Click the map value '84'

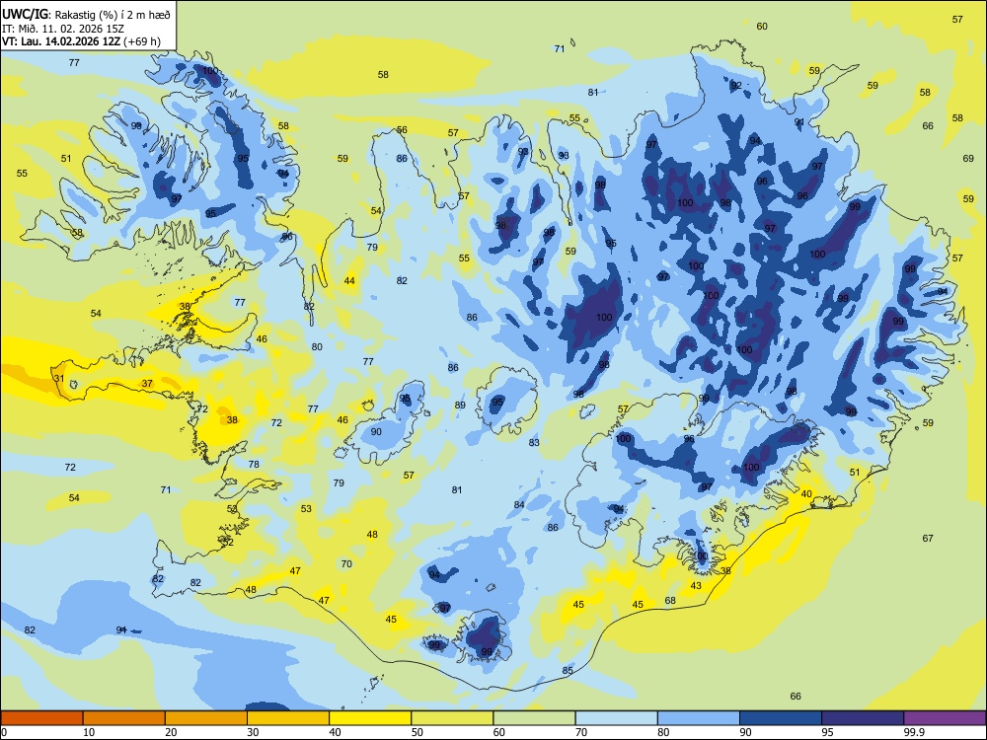[519, 504]
